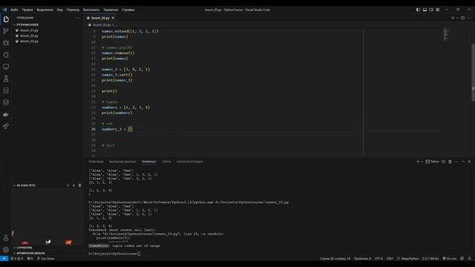Open the Accounts menu icon

point(6,238)
